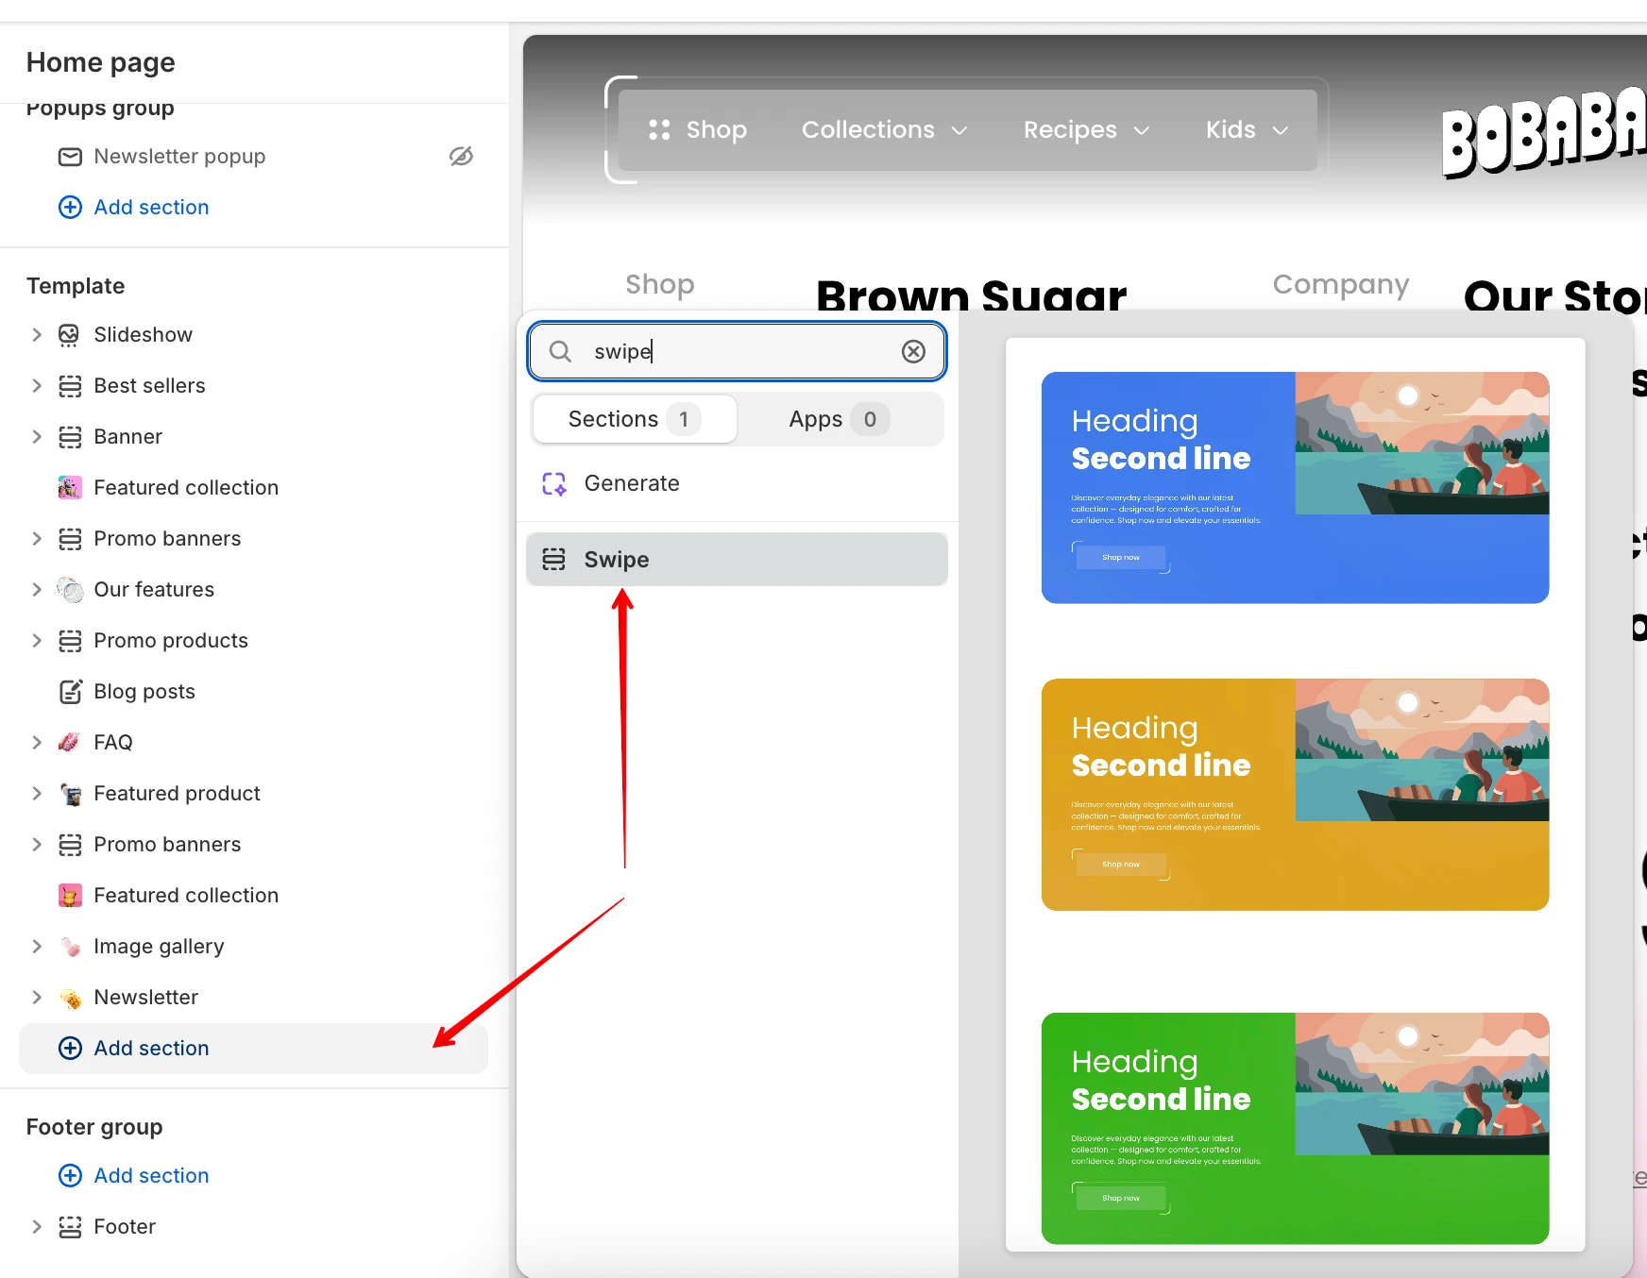
Task: Pick the orange Swipe preview card
Action: [x=1295, y=795]
